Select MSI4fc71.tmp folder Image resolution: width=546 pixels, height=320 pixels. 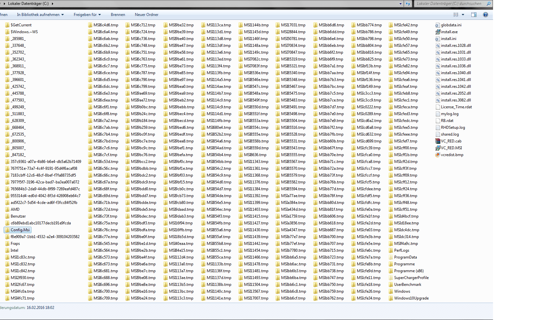coord(19,298)
